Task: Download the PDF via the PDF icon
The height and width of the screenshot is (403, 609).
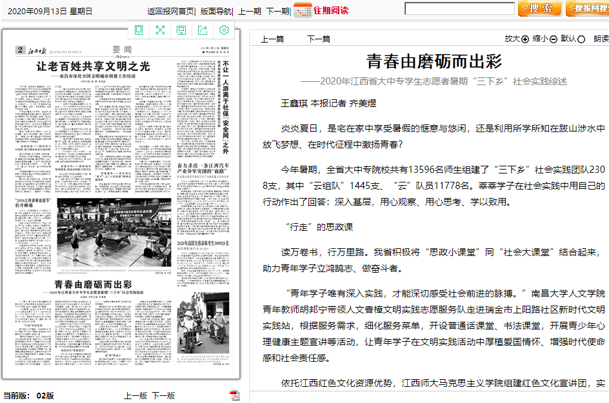Action: click(x=235, y=395)
